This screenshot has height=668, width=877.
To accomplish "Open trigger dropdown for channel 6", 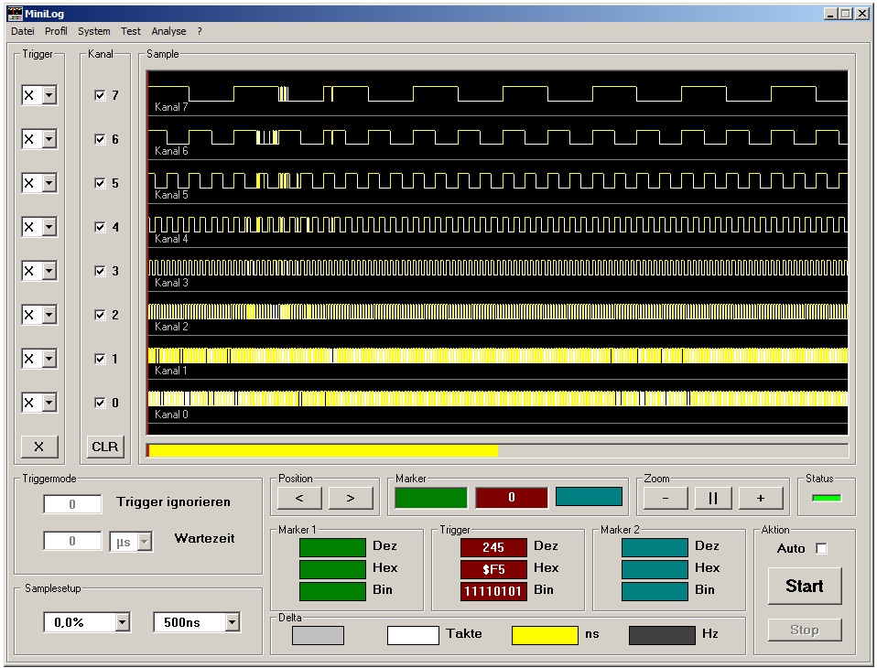I will point(49,138).
